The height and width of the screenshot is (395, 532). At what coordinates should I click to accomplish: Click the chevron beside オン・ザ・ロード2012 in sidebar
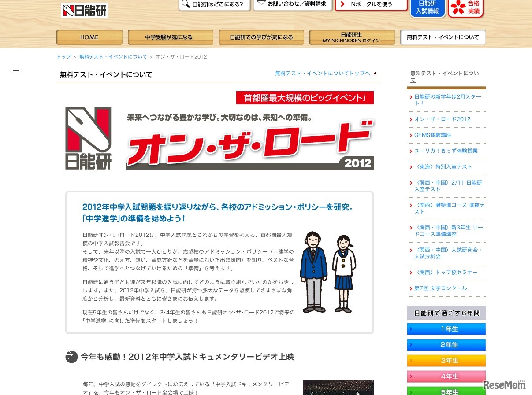(x=411, y=119)
